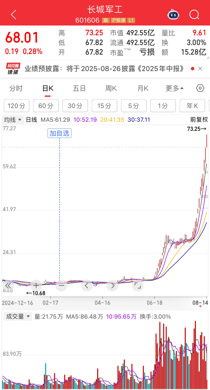Viewport: 210px width, 390px height.
Task: Tap the 额 15.28亿 value
Action: pyautogui.click(x=194, y=52)
